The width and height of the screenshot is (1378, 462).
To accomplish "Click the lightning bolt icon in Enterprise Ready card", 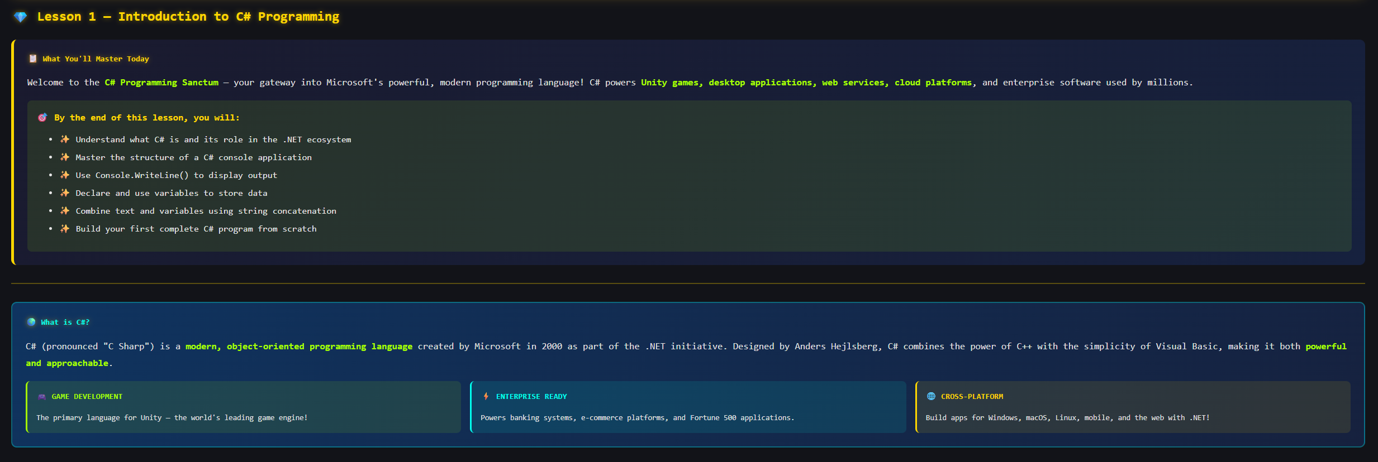I will (486, 397).
